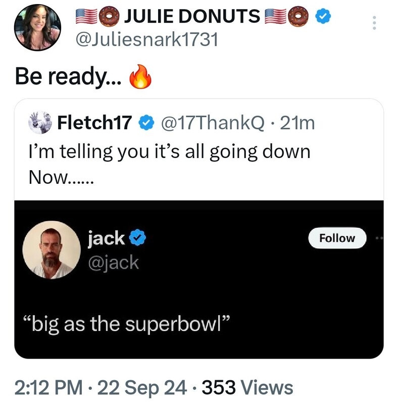Click the verified badge next to jack

pyautogui.click(x=136, y=237)
